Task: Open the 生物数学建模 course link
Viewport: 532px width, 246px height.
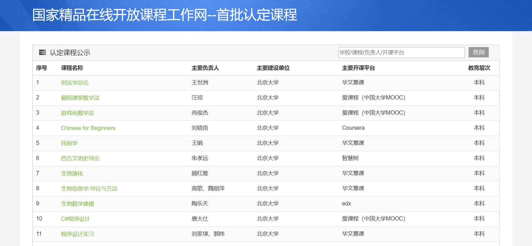Action: tap(77, 204)
